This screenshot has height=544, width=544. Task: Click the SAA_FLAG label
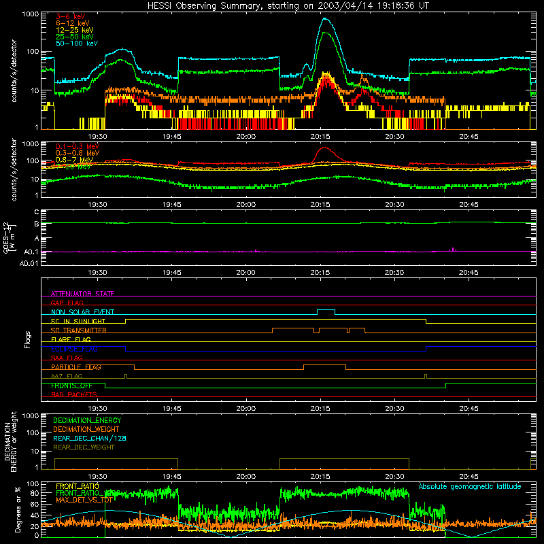coord(67,358)
